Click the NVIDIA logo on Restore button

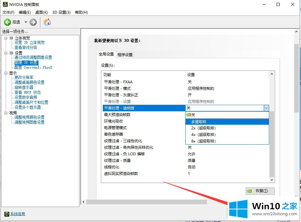point(249,191)
